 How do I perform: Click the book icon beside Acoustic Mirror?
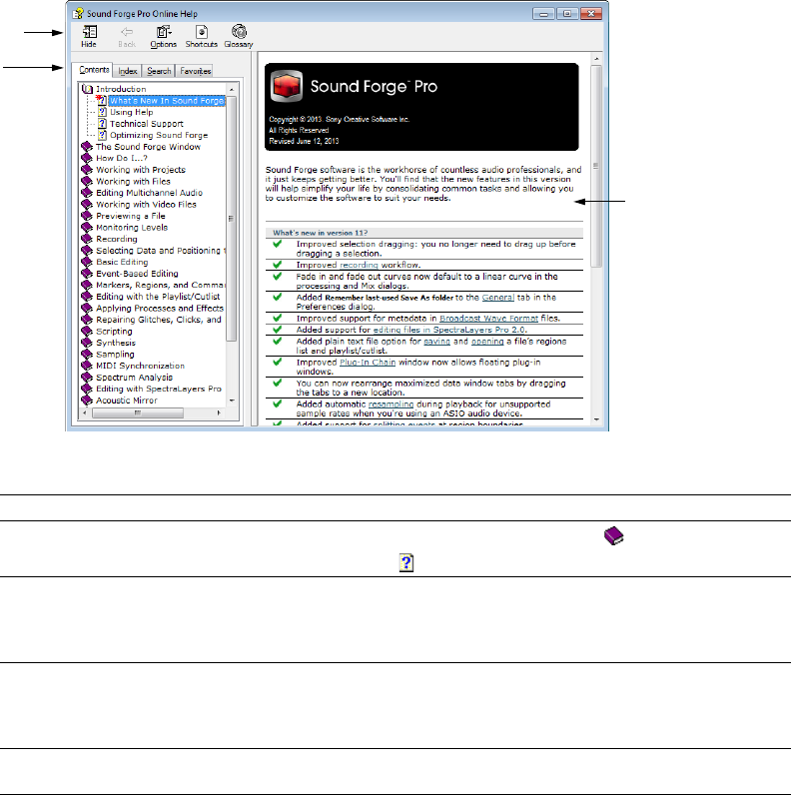tap(87, 400)
